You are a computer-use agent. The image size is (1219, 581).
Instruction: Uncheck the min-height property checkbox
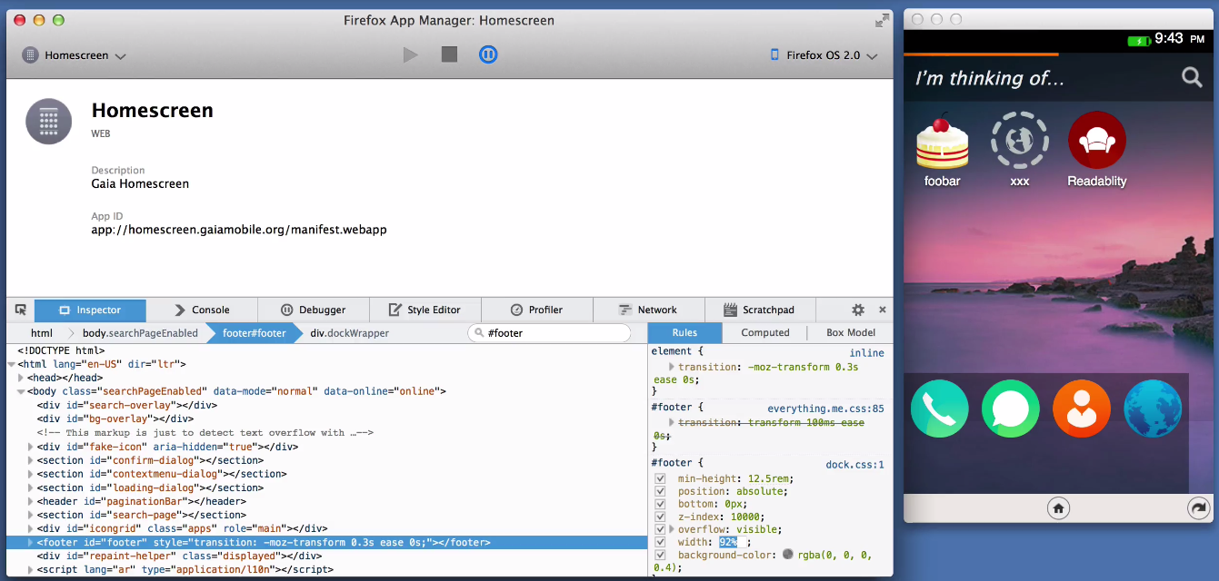pyautogui.click(x=661, y=478)
